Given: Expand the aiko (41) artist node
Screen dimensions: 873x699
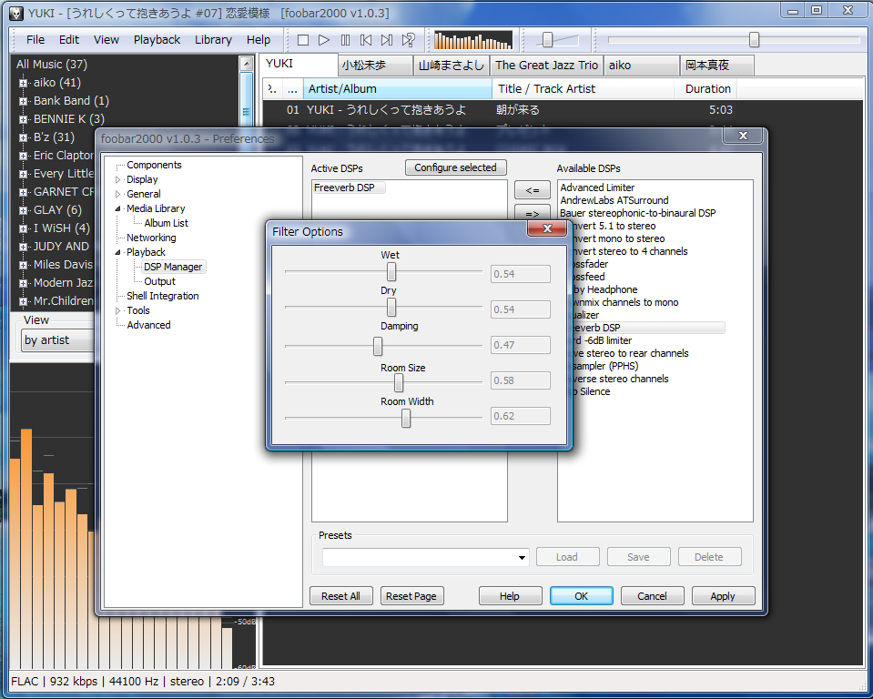Looking at the screenshot, I should click(x=23, y=83).
